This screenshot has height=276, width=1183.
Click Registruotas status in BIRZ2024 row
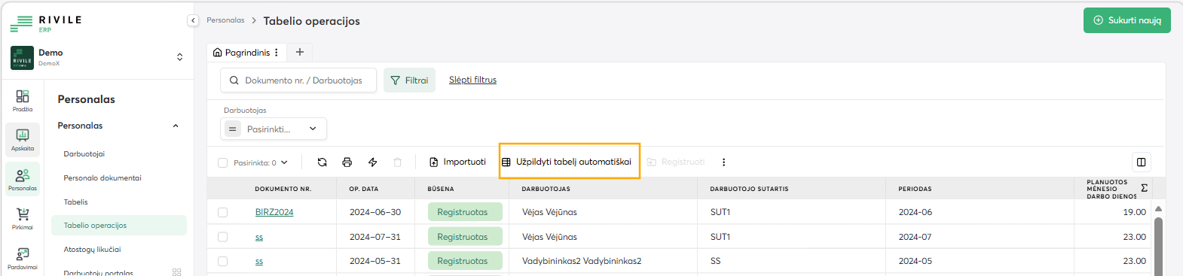point(465,212)
